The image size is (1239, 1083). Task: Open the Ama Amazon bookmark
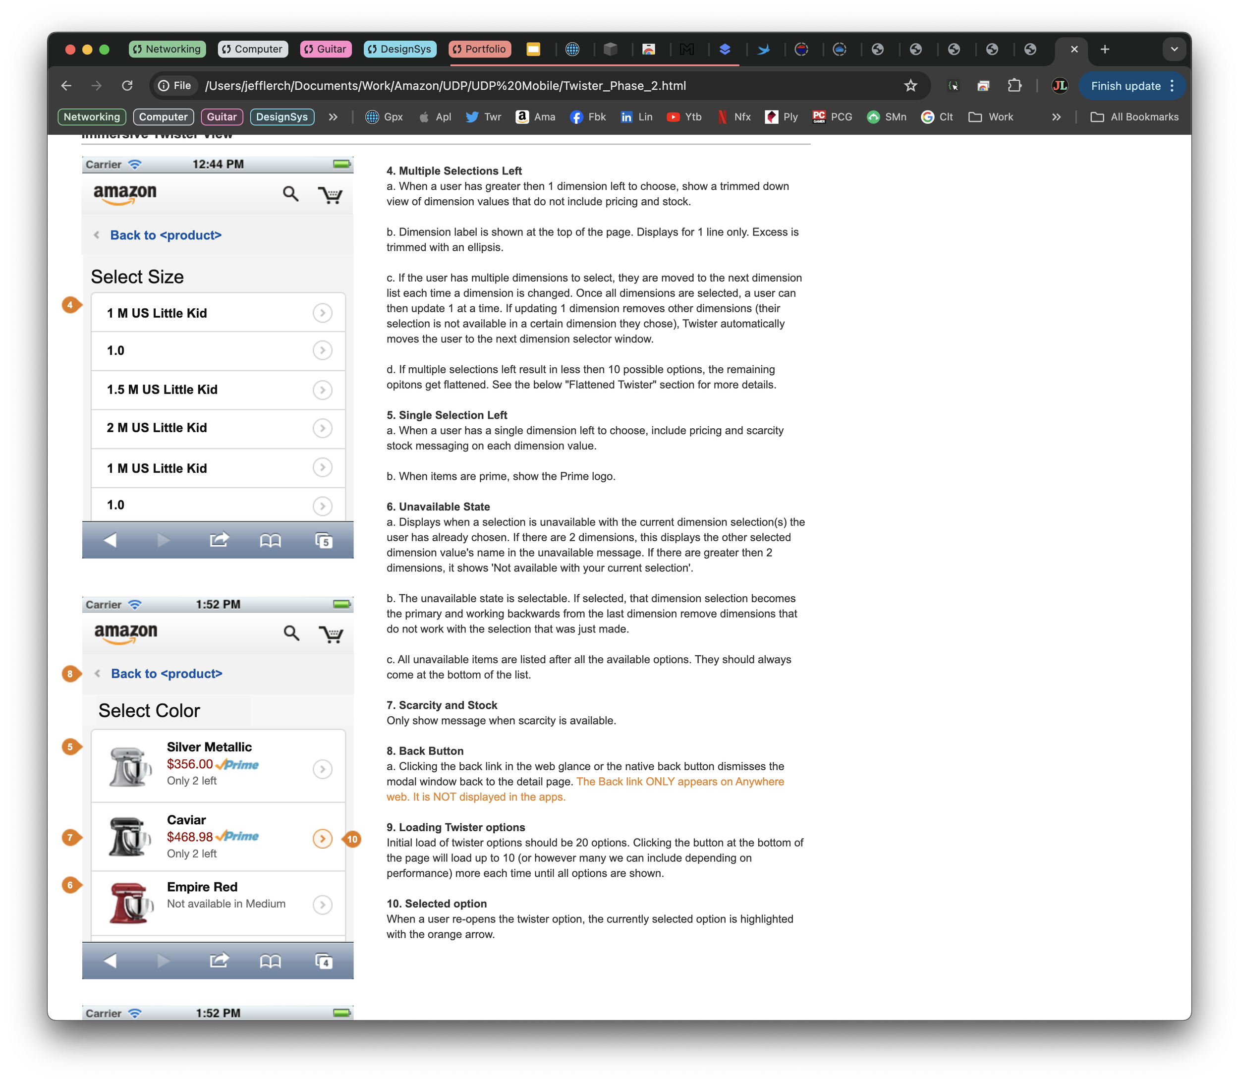(x=535, y=116)
